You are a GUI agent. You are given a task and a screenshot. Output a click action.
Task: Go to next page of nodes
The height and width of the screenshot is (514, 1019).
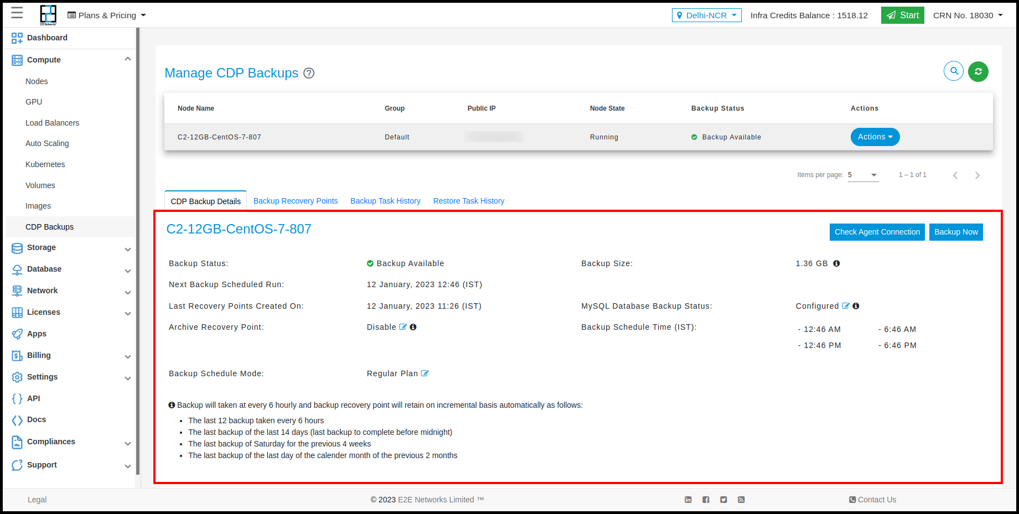[977, 175]
